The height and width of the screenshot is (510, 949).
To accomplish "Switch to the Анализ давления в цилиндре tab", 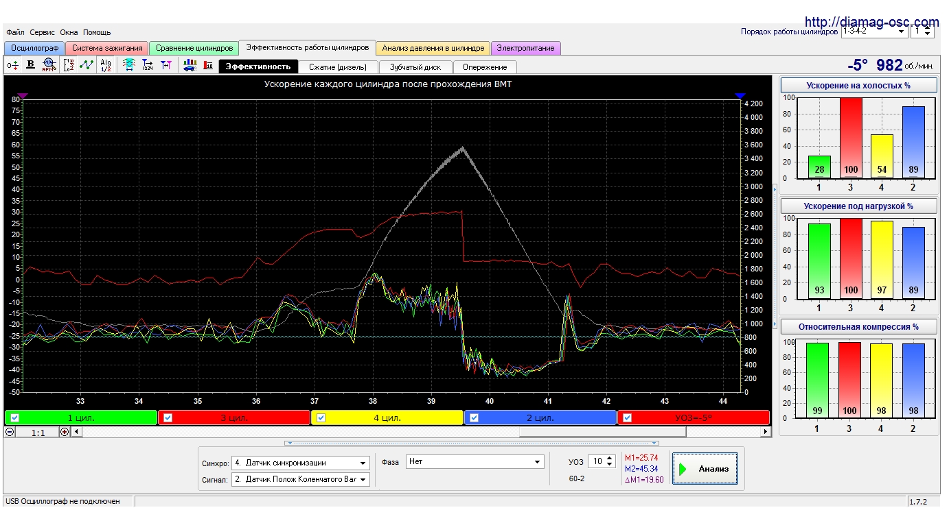I will pos(433,48).
